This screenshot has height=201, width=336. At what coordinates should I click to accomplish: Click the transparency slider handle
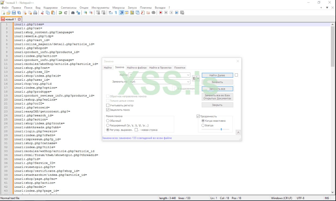click(x=221, y=129)
